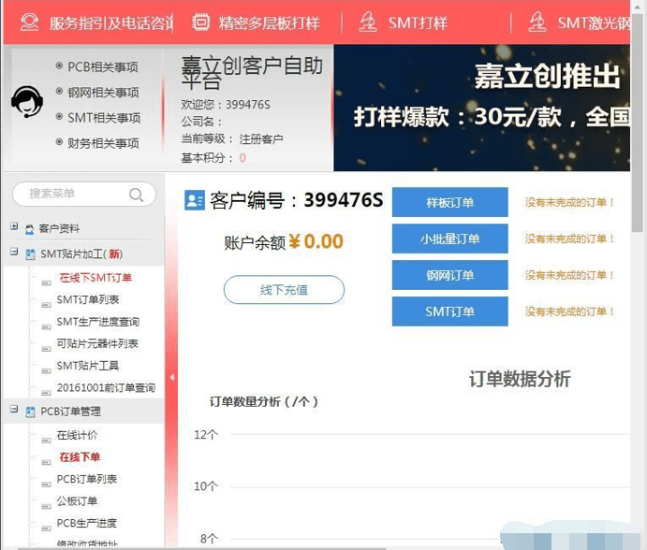The width and height of the screenshot is (647, 550).
Task: Click 没有未完成的订单 text beside 钢网订单
Action: pyautogui.click(x=570, y=275)
